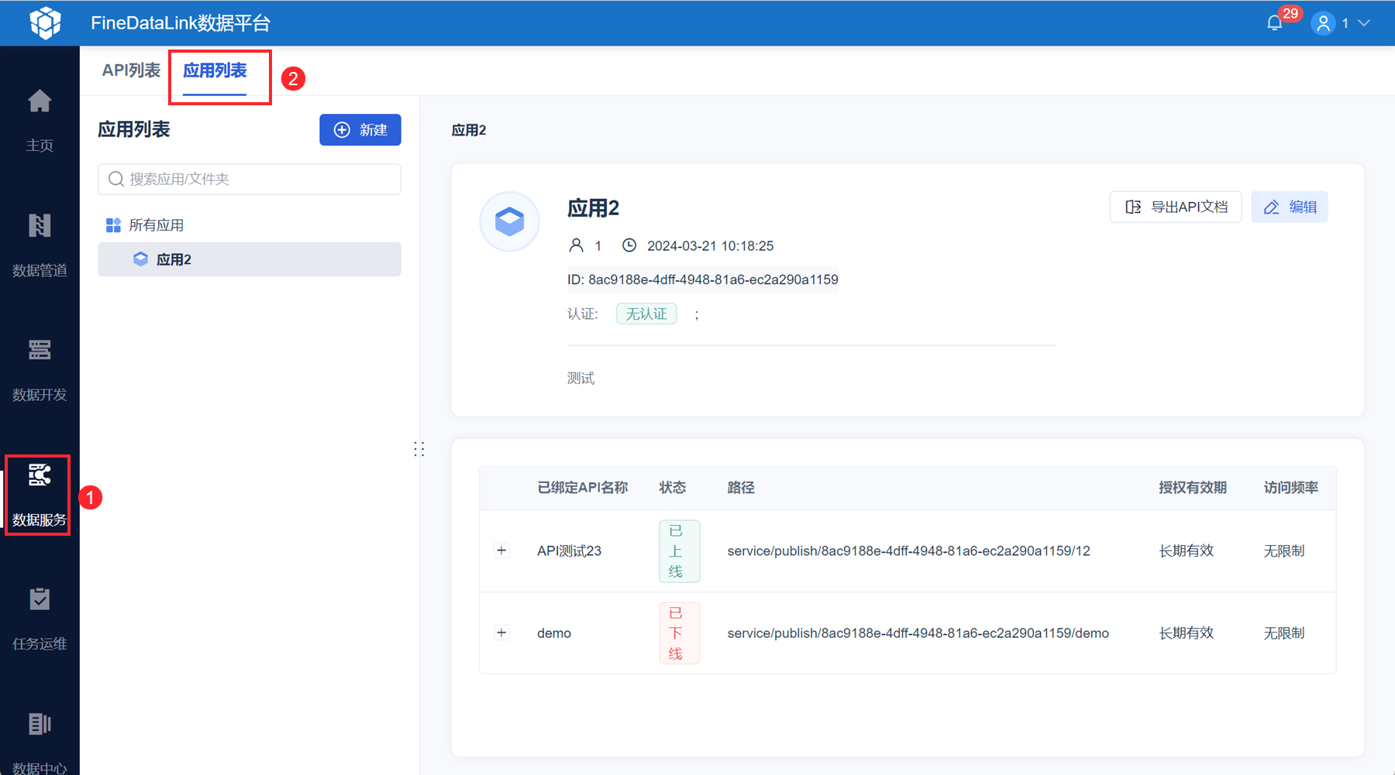This screenshot has height=775, width=1395.
Task: Click the demo name cell
Action: click(x=554, y=633)
